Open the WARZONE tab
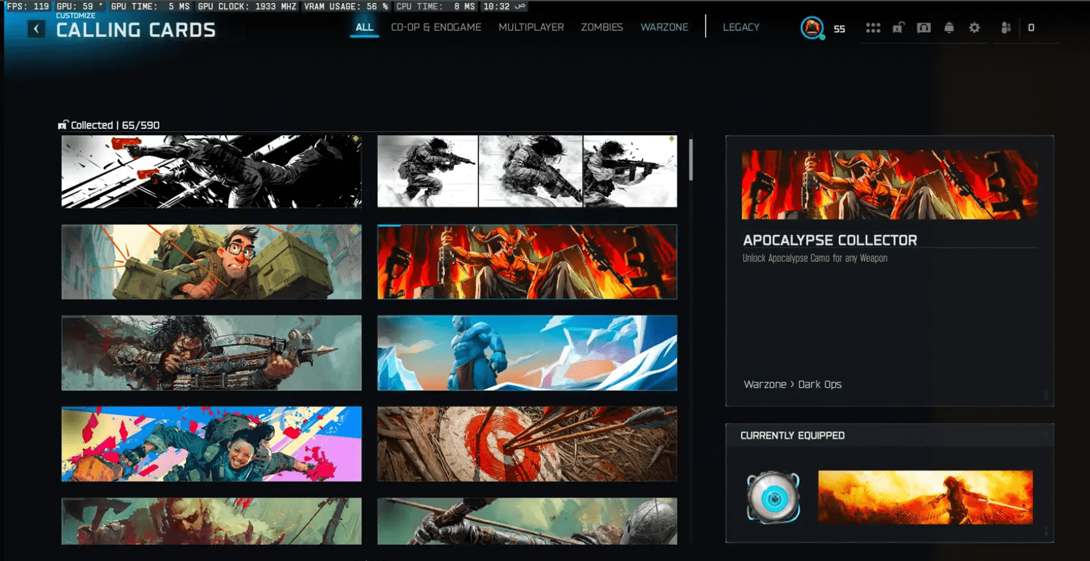 [664, 27]
